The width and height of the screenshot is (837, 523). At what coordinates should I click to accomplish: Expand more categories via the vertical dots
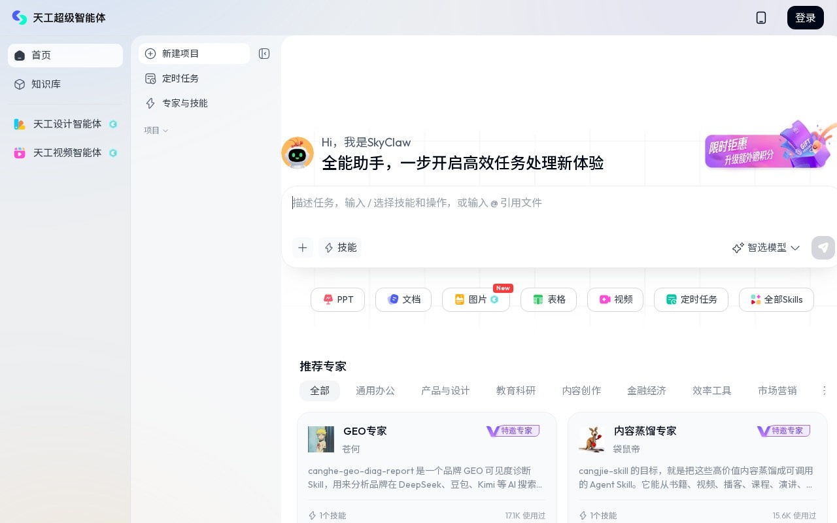824,391
